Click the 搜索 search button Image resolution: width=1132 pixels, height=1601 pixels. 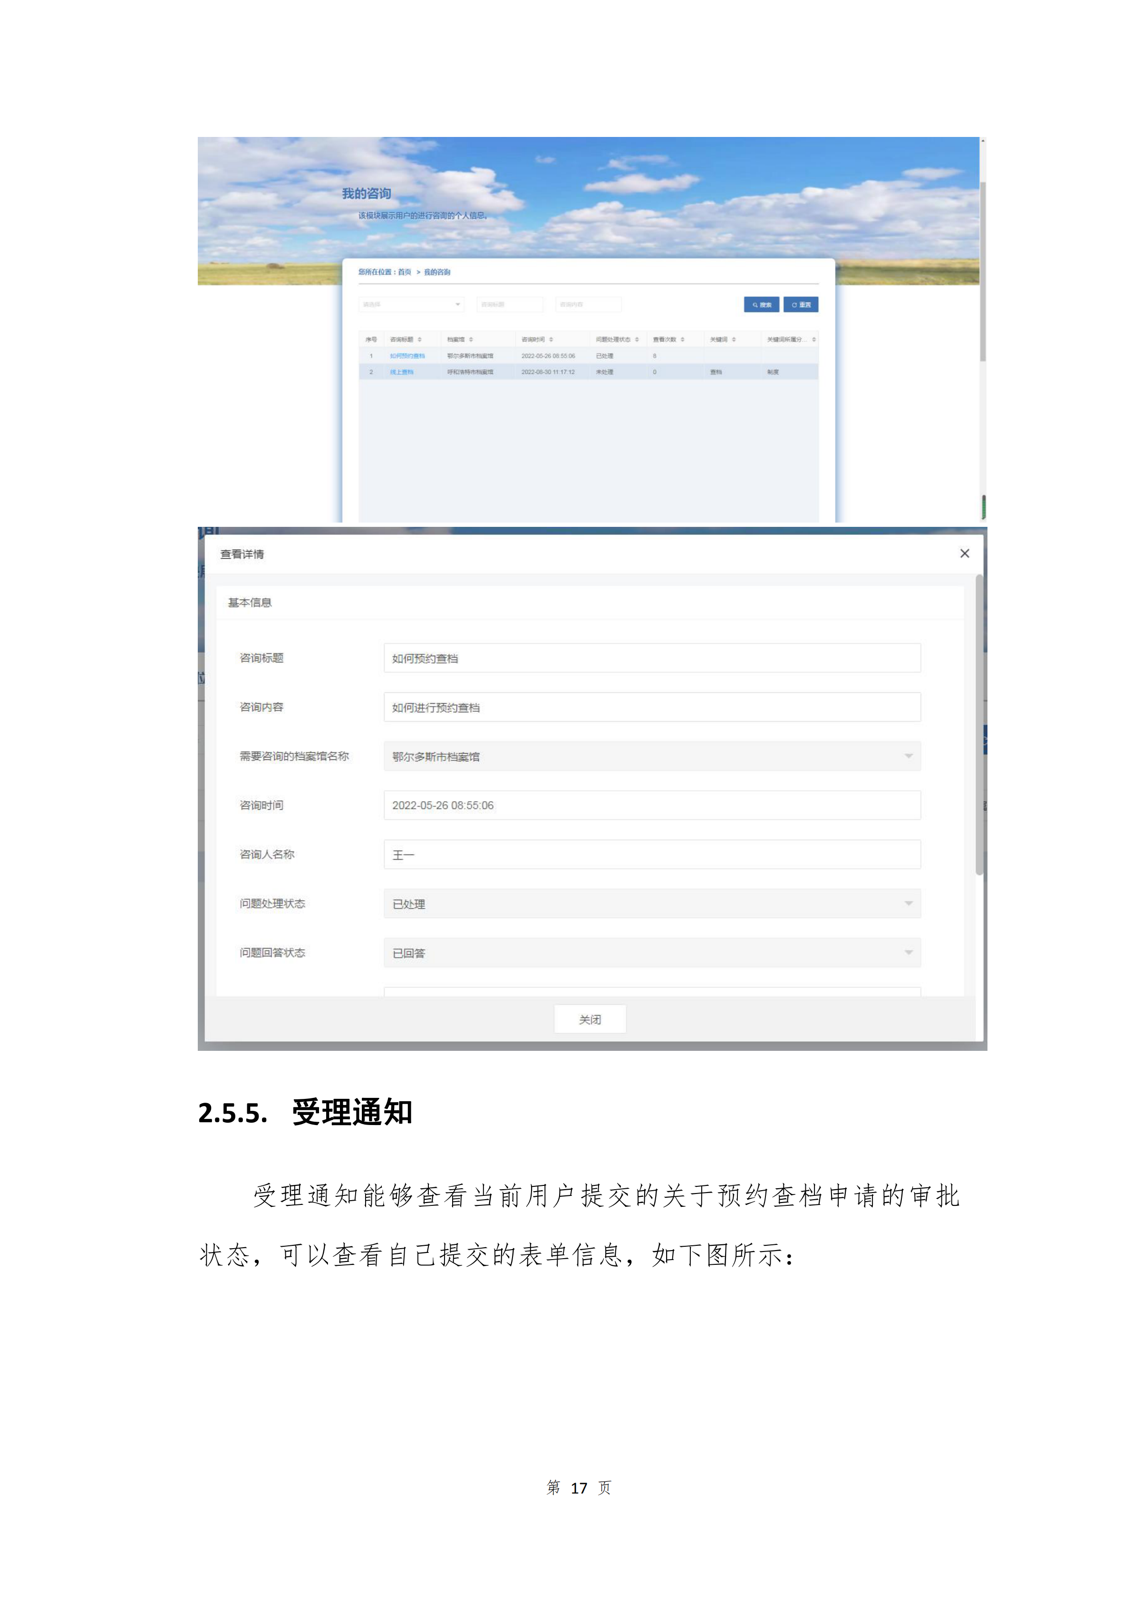(761, 305)
